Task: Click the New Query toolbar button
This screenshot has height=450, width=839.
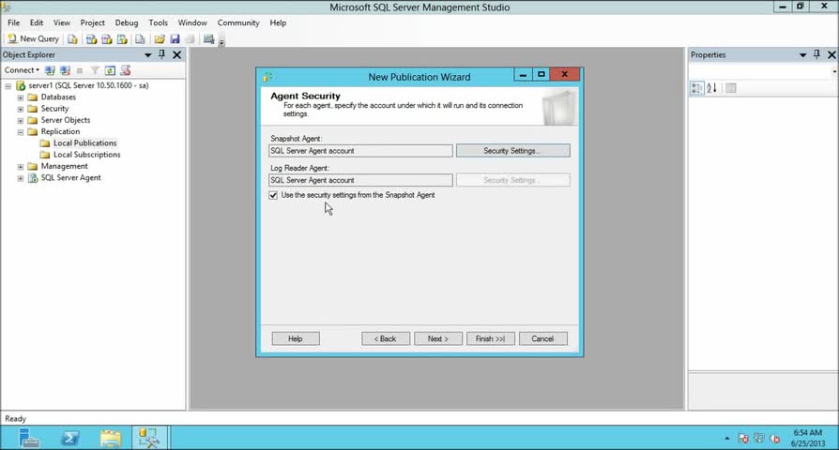Action: tap(33, 39)
